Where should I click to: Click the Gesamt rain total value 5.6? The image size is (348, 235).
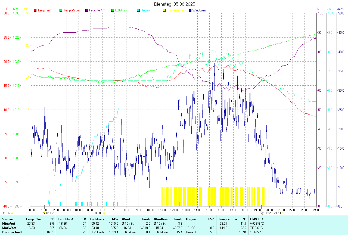212,232
